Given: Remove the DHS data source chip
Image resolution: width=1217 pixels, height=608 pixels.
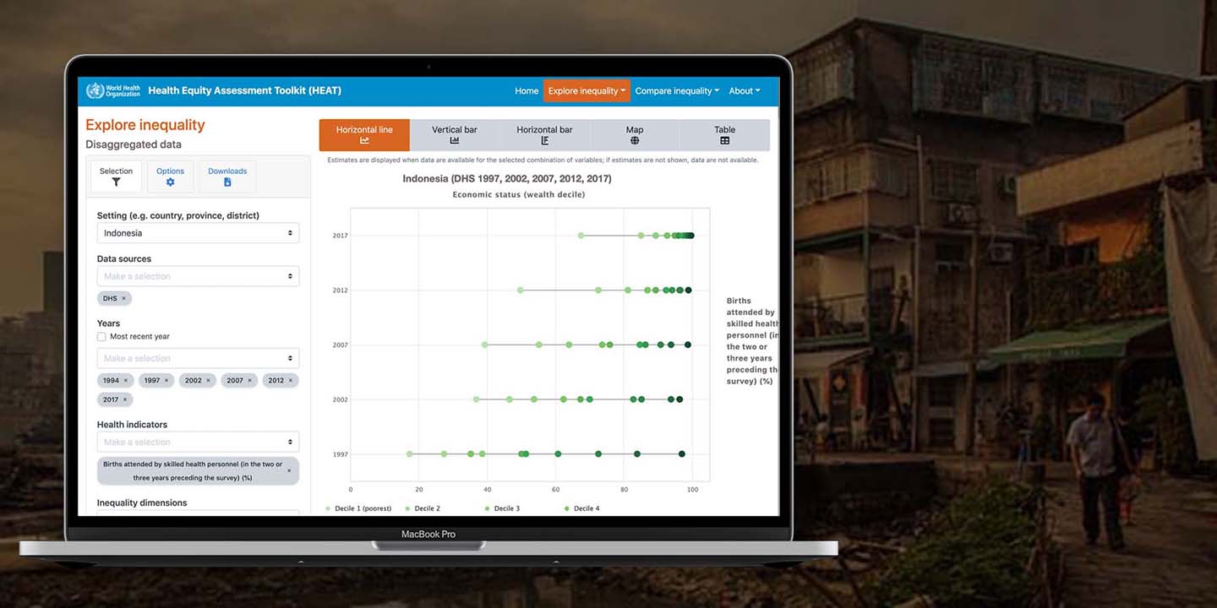Looking at the screenshot, I should coord(123,298).
